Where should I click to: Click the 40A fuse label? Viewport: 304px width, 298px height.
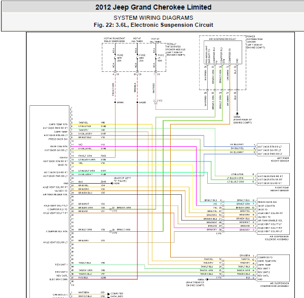coord(161,58)
